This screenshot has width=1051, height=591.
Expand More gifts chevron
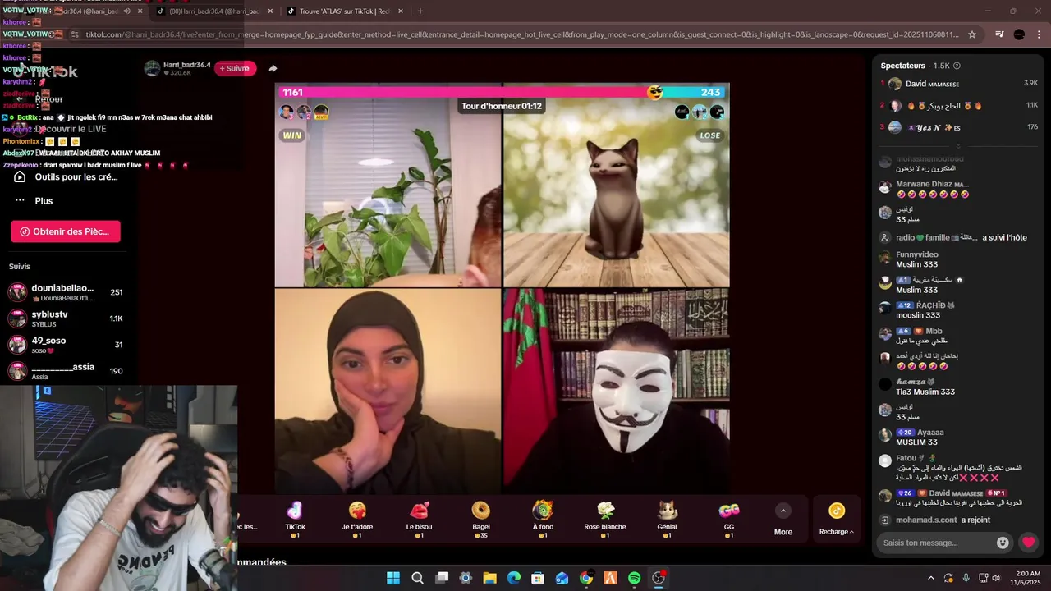click(x=783, y=511)
